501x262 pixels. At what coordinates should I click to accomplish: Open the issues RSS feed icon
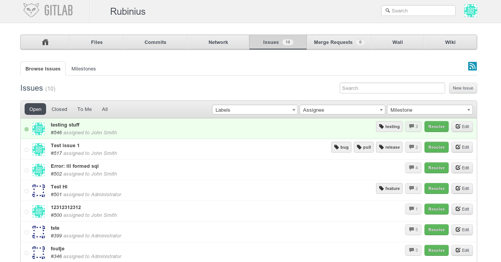pyautogui.click(x=472, y=66)
